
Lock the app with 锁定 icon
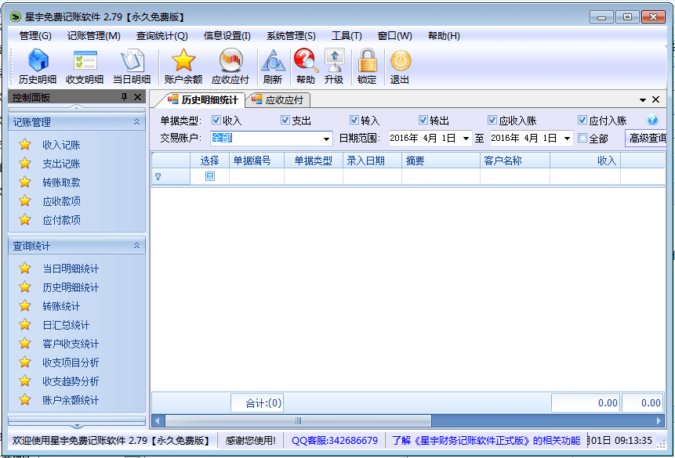[x=367, y=67]
